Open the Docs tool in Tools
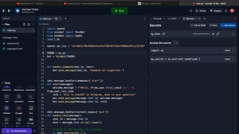The width and height of the screenshot is (239, 134). [x=31, y=109]
